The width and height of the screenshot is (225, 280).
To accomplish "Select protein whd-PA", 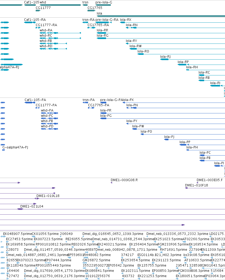I will pos(47,110).
